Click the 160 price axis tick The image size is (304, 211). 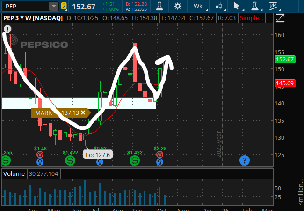click(x=279, y=35)
